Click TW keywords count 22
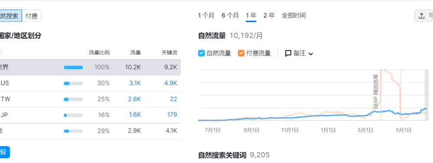 [x=174, y=99]
